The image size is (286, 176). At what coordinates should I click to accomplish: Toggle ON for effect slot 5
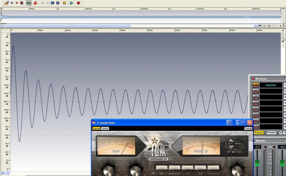click(x=256, y=108)
